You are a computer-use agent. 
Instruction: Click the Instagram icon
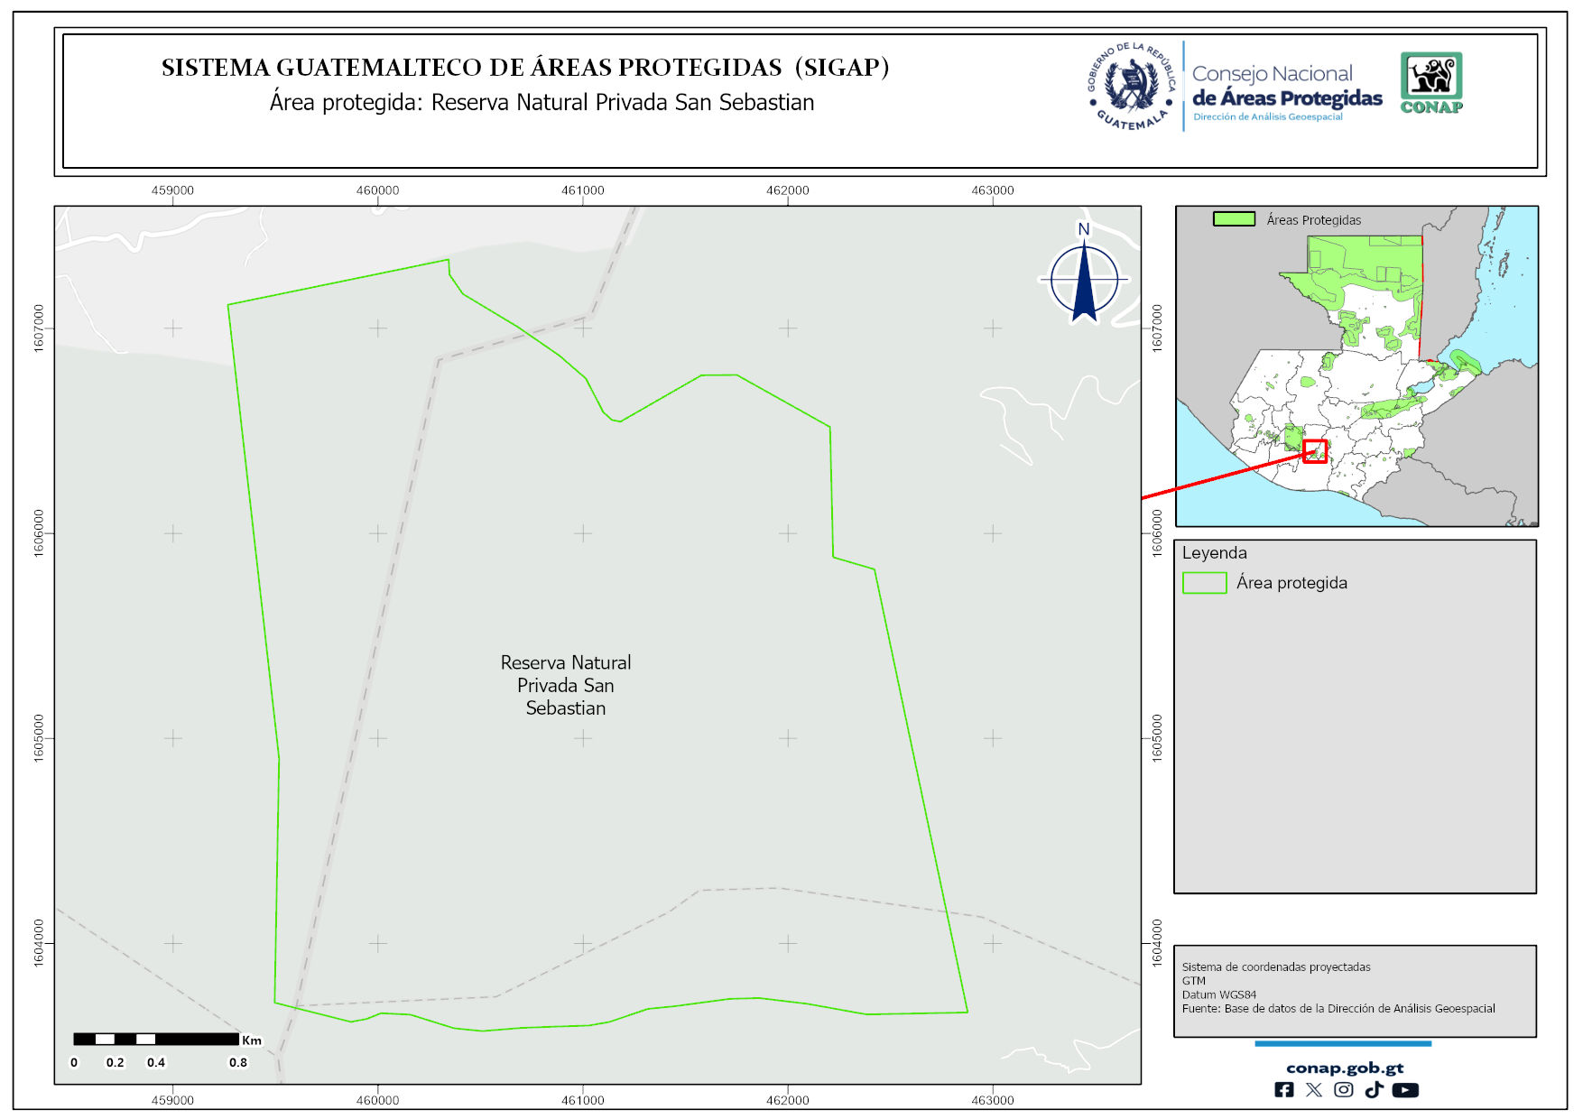click(1343, 1089)
